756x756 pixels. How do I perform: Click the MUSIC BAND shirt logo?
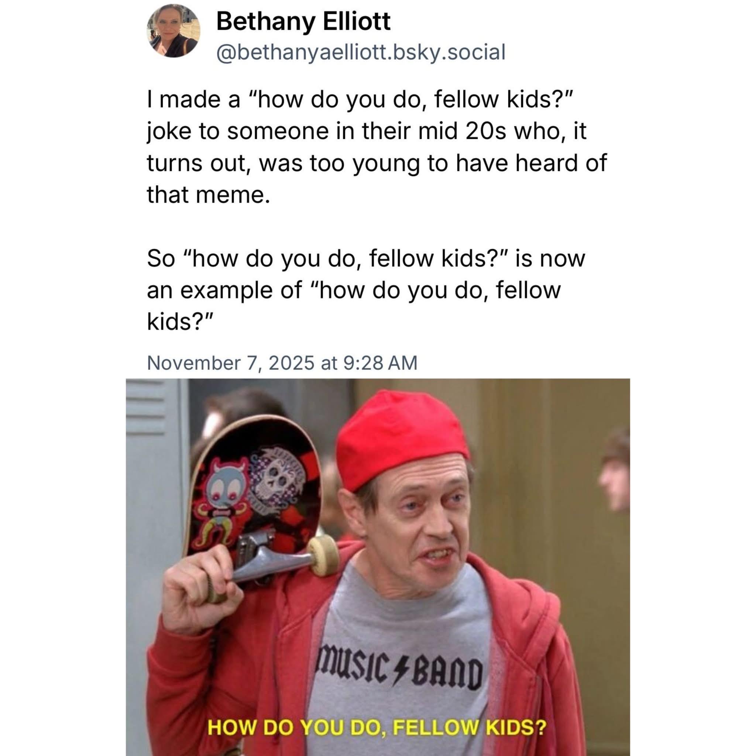pyautogui.click(x=399, y=674)
